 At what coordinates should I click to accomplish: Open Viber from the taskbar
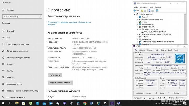pos(65,103)
